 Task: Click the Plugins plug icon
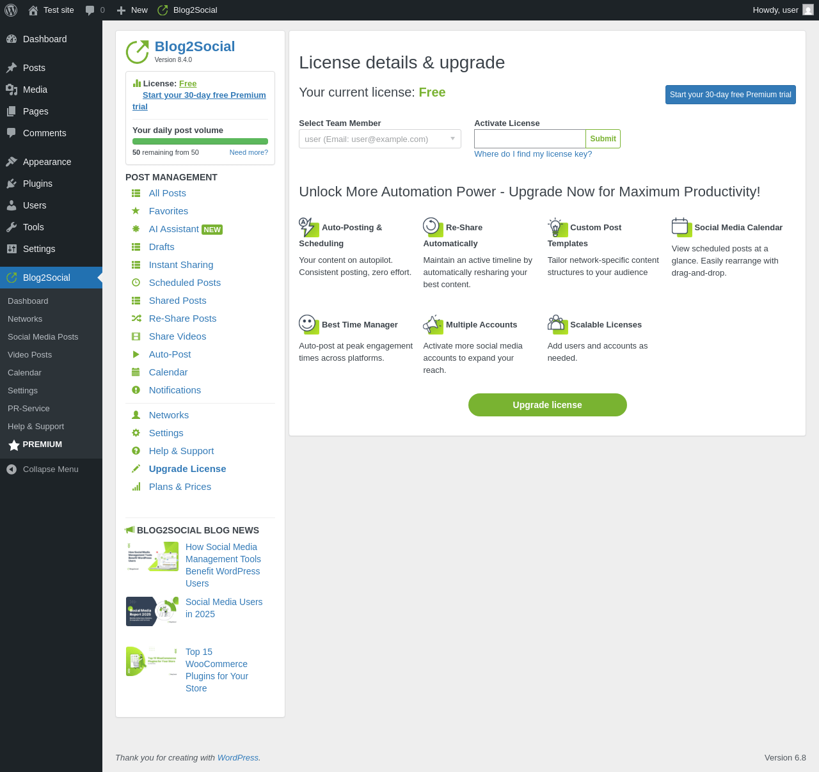pyautogui.click(x=12, y=184)
